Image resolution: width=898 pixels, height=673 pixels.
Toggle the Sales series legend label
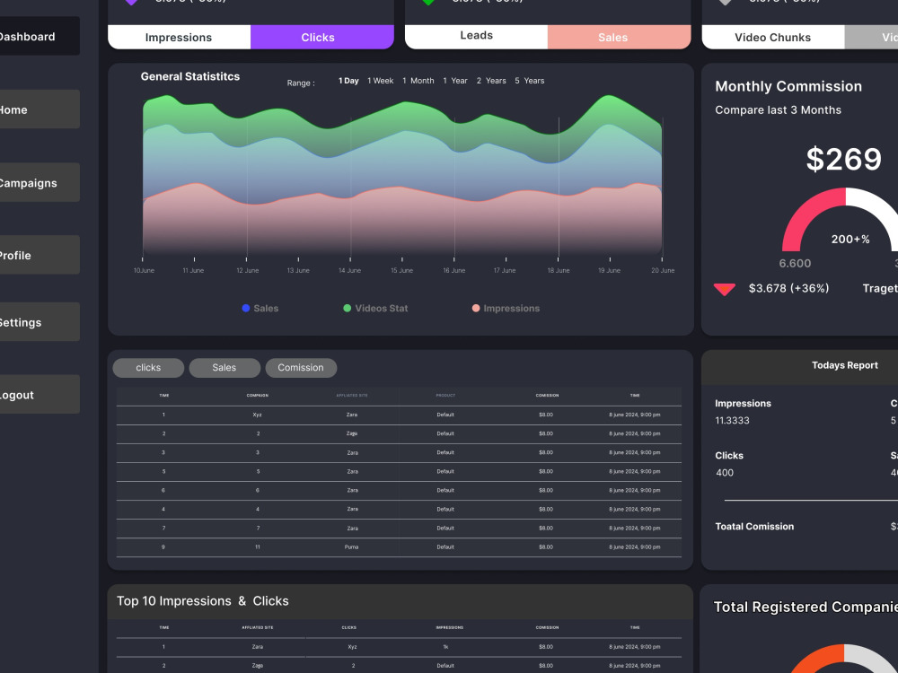266,308
